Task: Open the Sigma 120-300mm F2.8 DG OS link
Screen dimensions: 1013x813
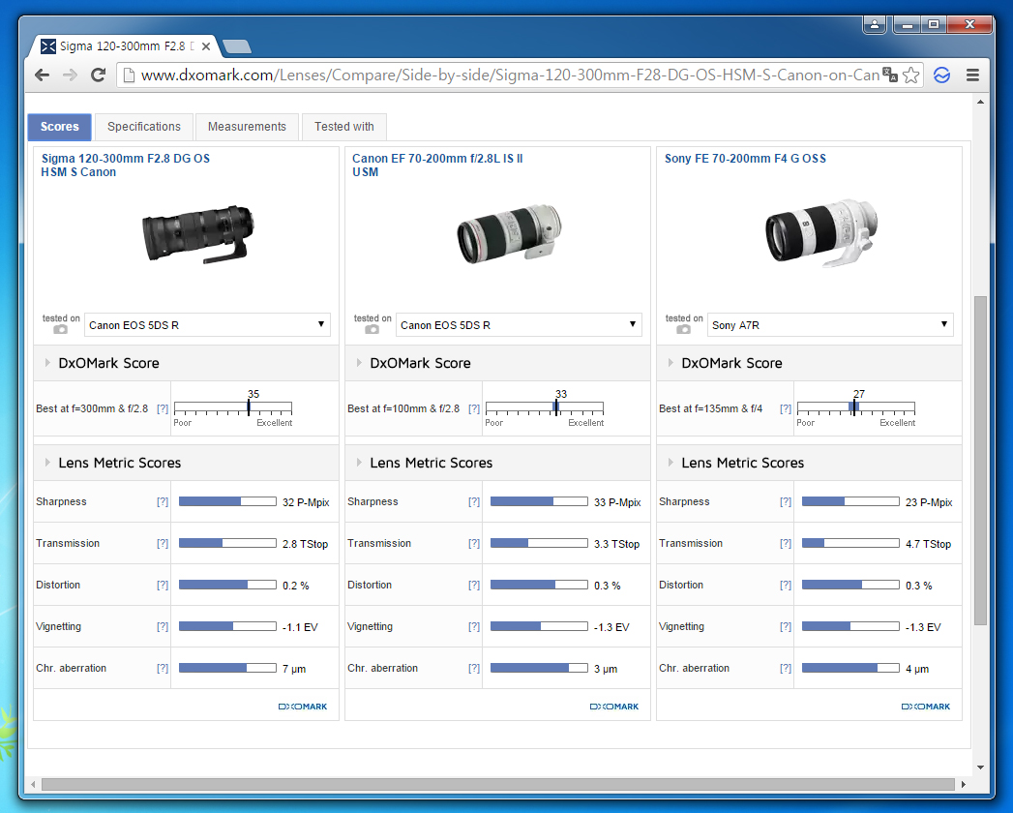Action: point(126,165)
